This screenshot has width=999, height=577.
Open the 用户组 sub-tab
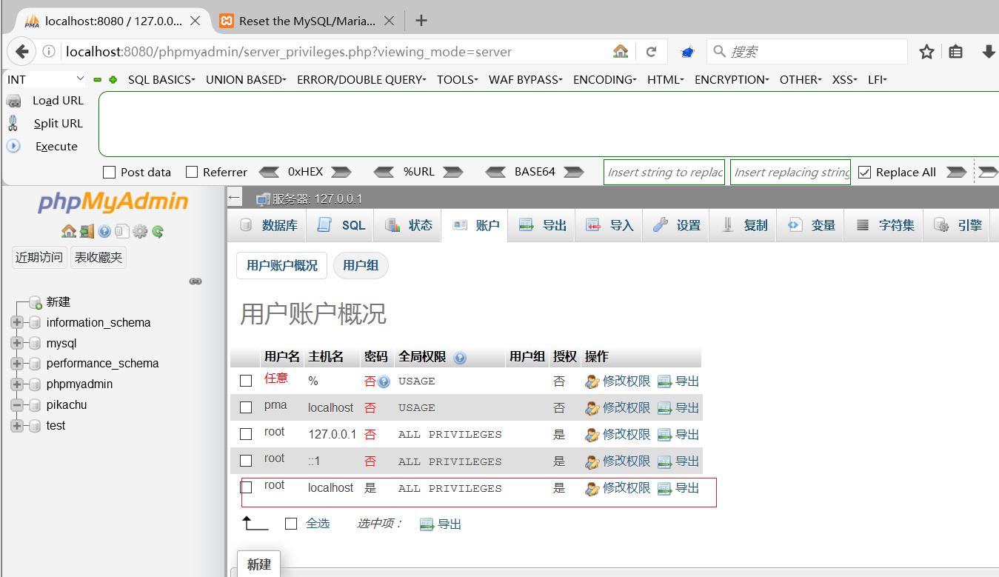(361, 265)
